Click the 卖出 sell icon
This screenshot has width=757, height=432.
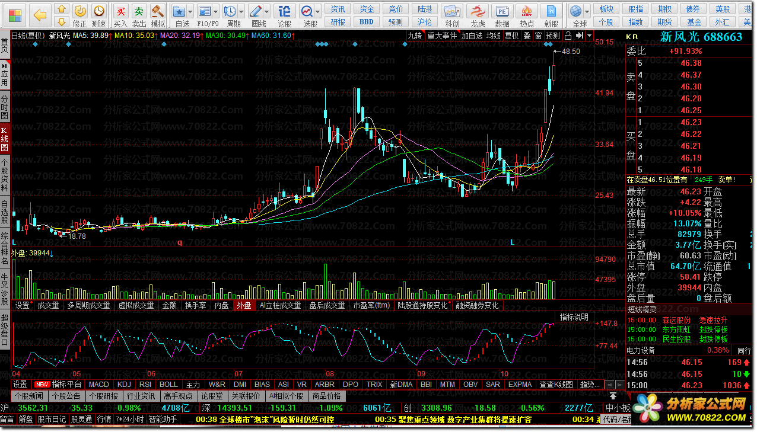coord(139,15)
